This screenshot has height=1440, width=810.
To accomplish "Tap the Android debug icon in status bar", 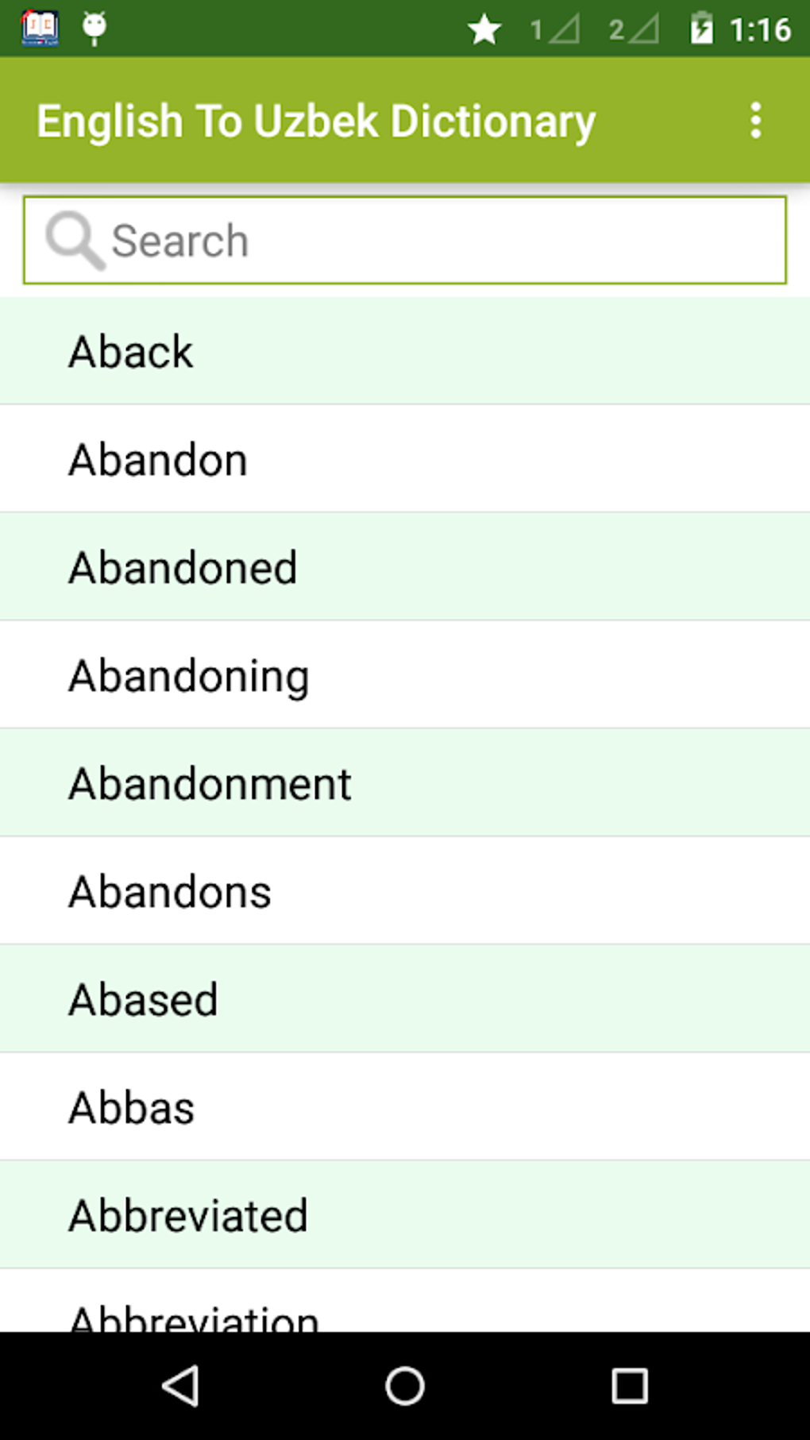I will [93, 29].
